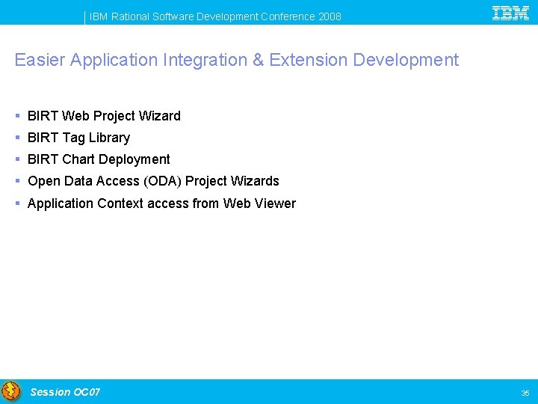Select 'BIRT Web Project Wizard' bullet
This screenshot has width=538, height=404.
pyautogui.click(x=104, y=116)
